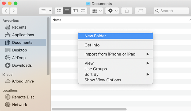Click the sidebar vertical scrollbar
The height and width of the screenshot is (111, 191).
point(48,46)
